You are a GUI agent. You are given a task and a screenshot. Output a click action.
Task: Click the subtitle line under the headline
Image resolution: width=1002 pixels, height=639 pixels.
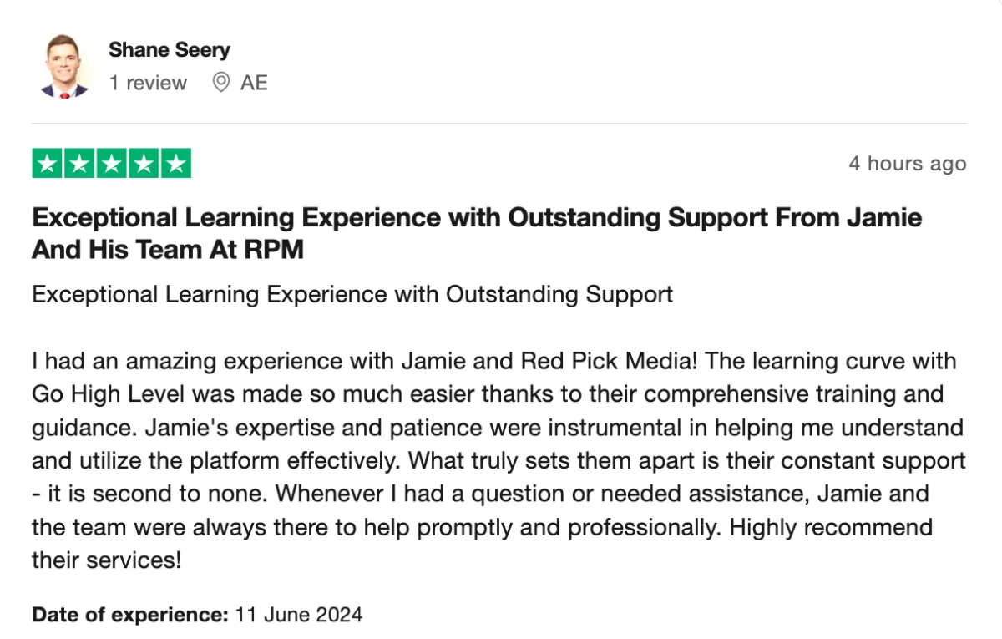pyautogui.click(x=352, y=294)
